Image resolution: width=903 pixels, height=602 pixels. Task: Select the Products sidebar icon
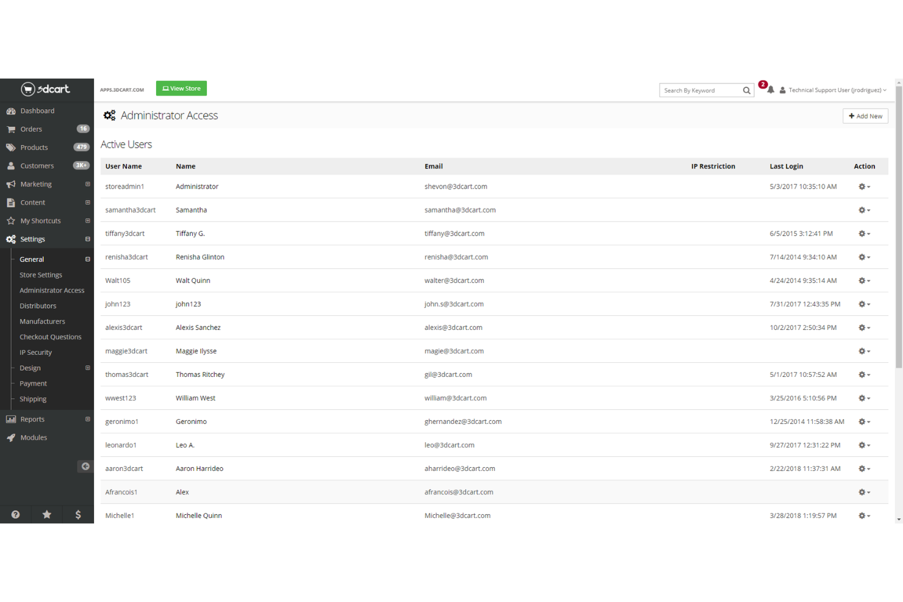[10, 147]
